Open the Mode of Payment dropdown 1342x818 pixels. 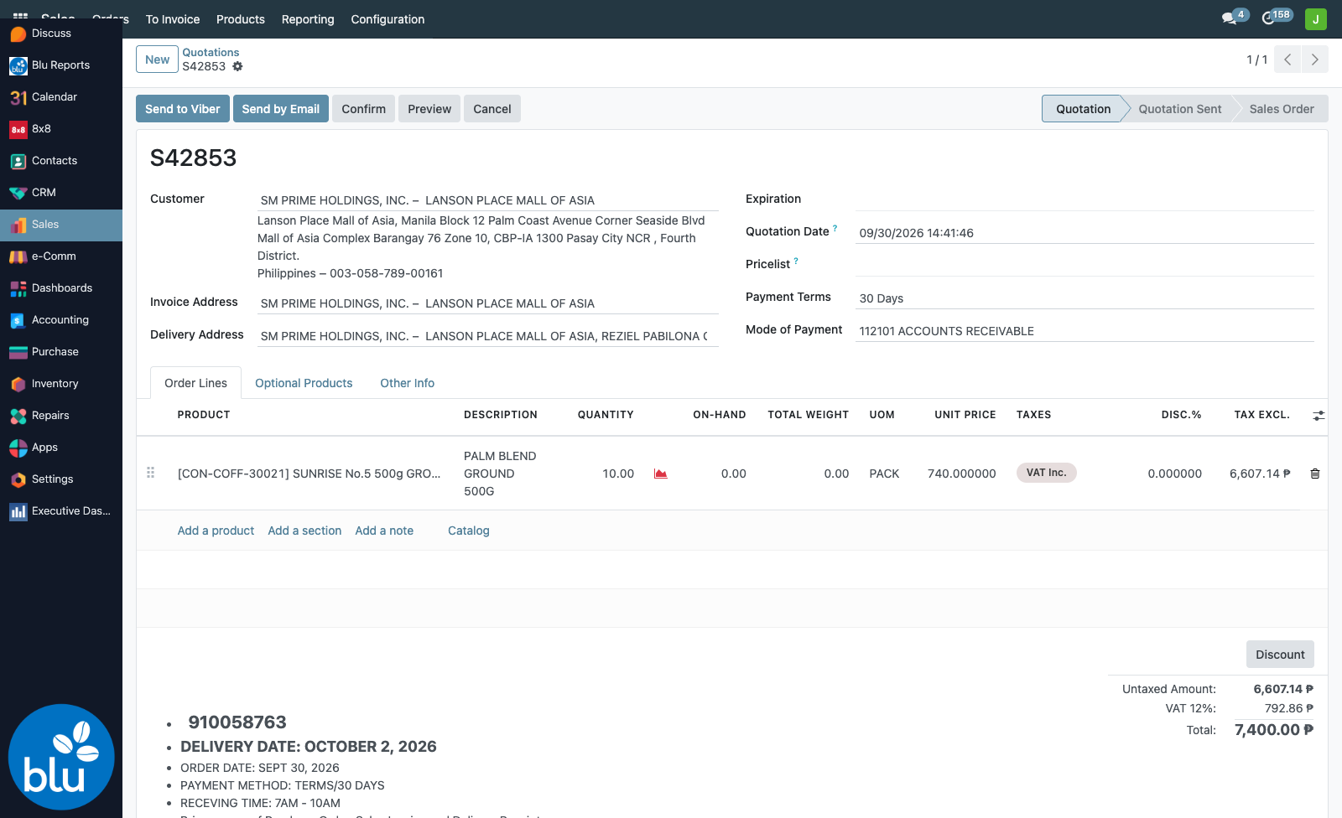click(1085, 331)
